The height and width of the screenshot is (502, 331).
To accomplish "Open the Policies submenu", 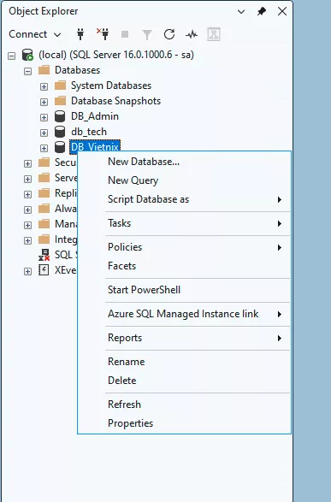I will pos(184,247).
